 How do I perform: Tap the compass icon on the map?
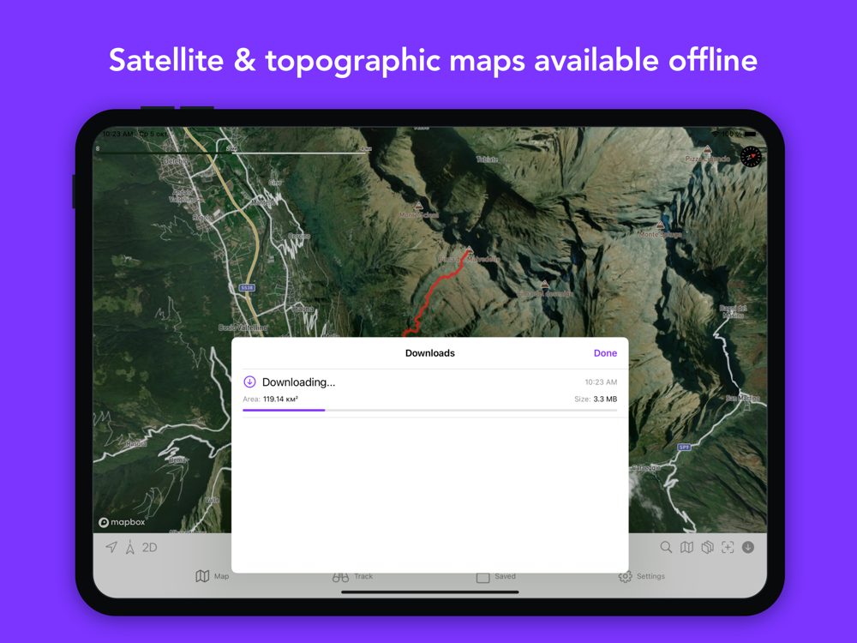point(751,157)
